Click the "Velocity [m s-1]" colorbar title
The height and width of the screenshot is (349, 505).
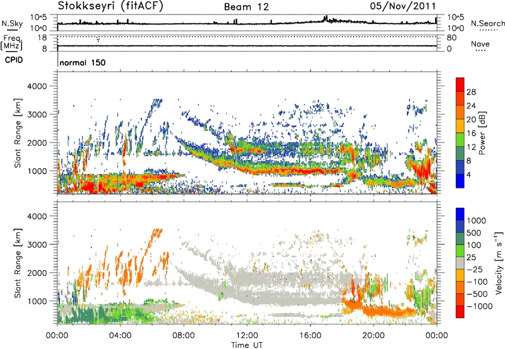click(x=499, y=263)
